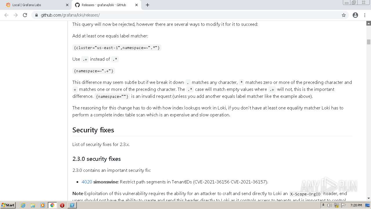Launch Internet Explorer from the taskbar

[23, 205]
